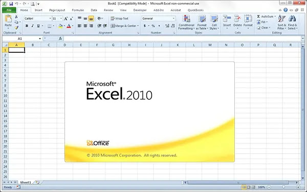Click the Print Preview quick access icon
The width and height of the screenshot is (307, 192).
(33, 4)
